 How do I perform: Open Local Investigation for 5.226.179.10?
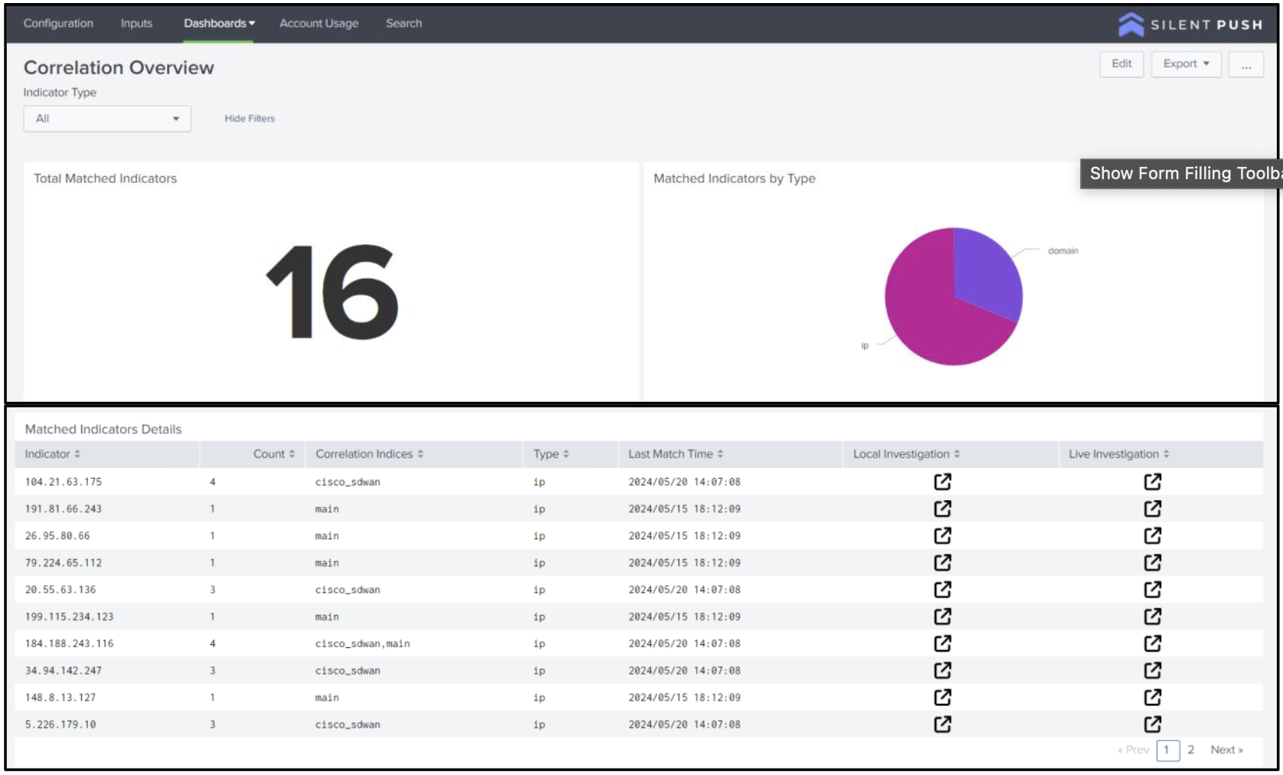tap(942, 724)
